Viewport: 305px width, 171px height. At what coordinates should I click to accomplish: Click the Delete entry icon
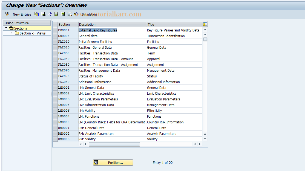[x=43, y=14]
